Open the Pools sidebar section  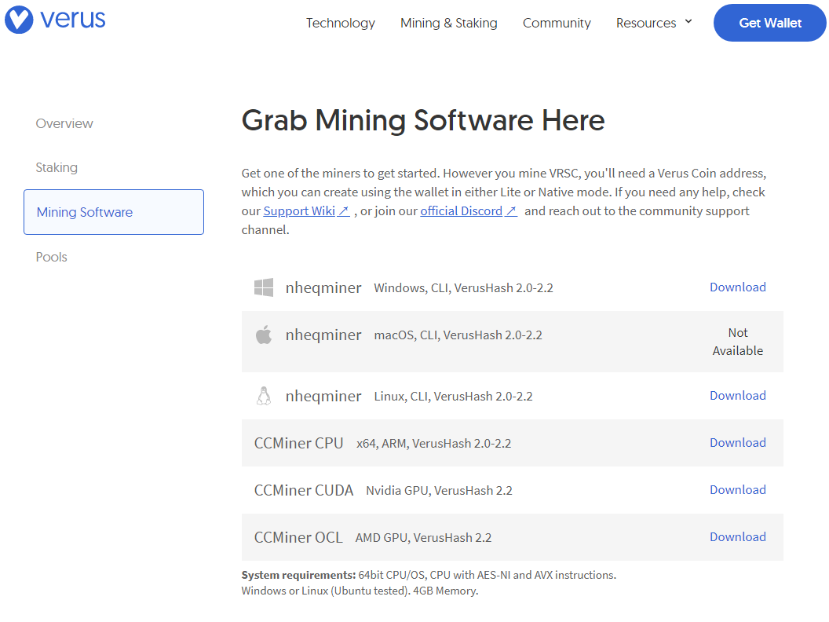coord(52,257)
